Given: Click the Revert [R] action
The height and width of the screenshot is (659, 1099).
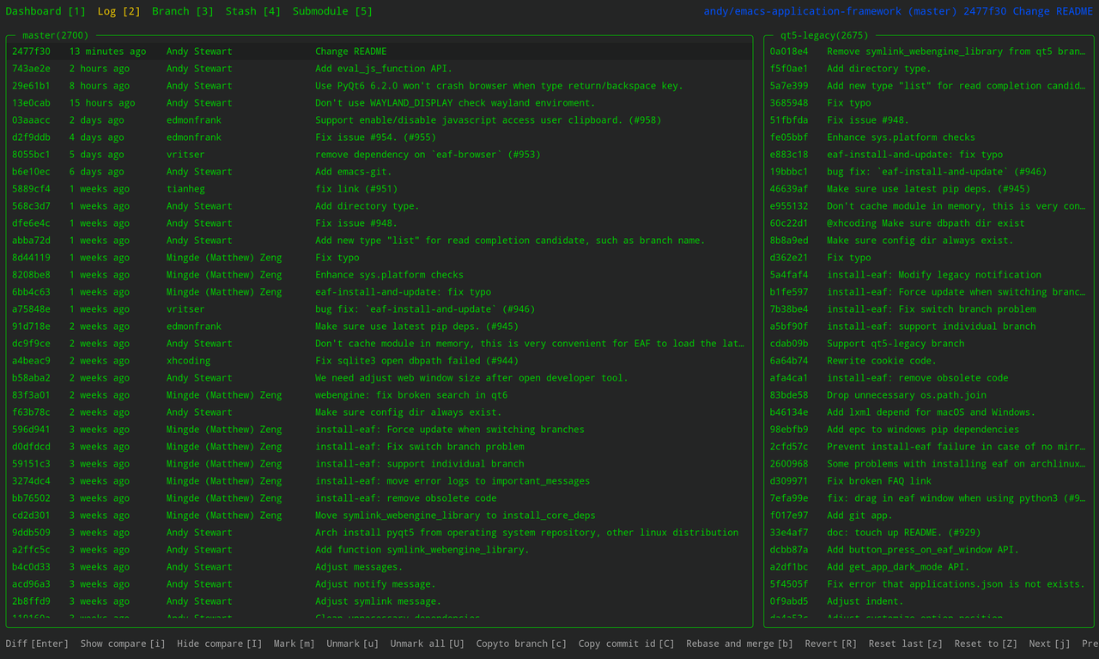Looking at the screenshot, I should [831, 644].
